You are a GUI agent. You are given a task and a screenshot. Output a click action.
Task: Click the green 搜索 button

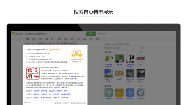[91, 34]
